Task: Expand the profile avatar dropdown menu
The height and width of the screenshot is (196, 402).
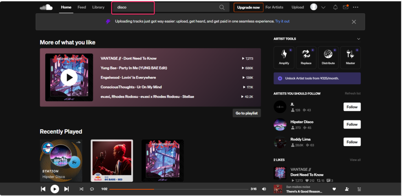Action: [323, 7]
